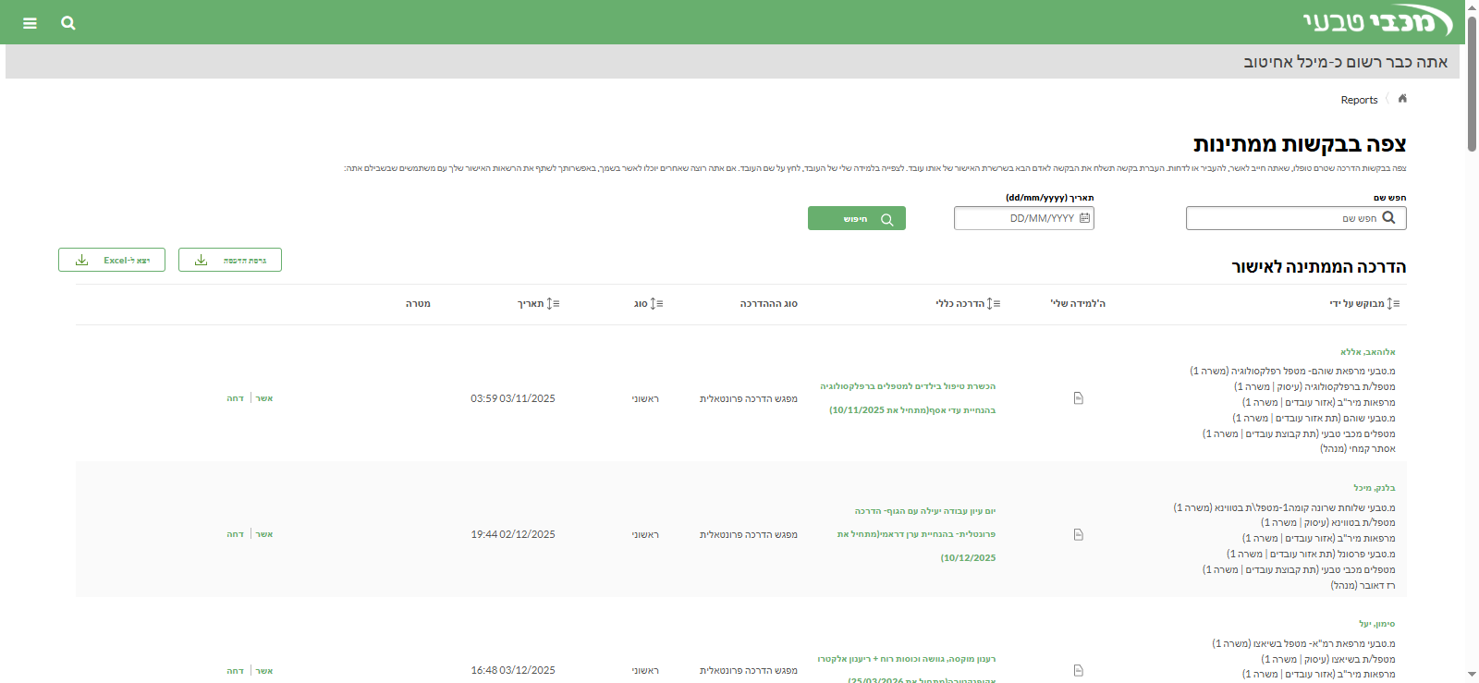The image size is (1479, 683).
Task: Click the scrollbar down arrow
Action: [1472, 675]
